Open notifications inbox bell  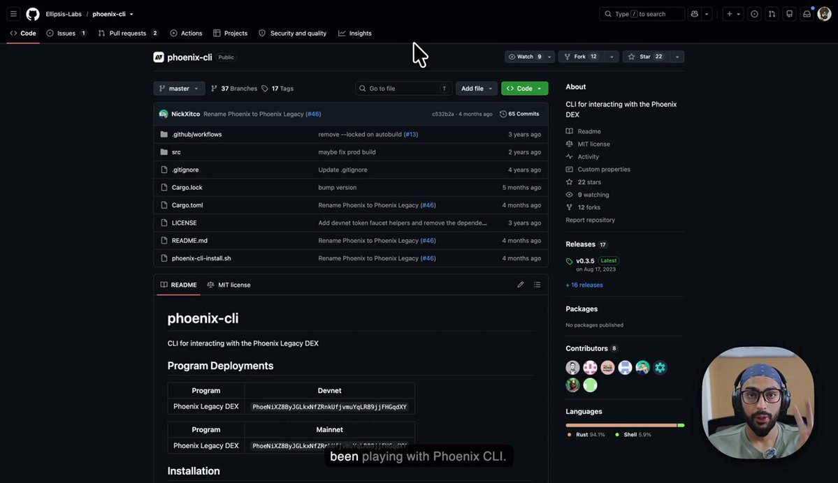807,14
